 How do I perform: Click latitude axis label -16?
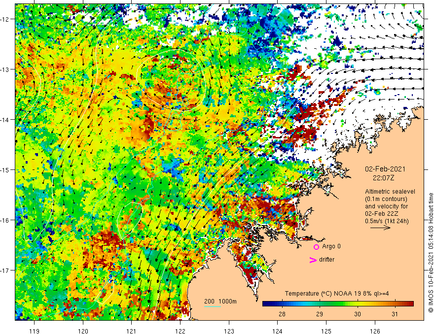[x=5, y=220]
